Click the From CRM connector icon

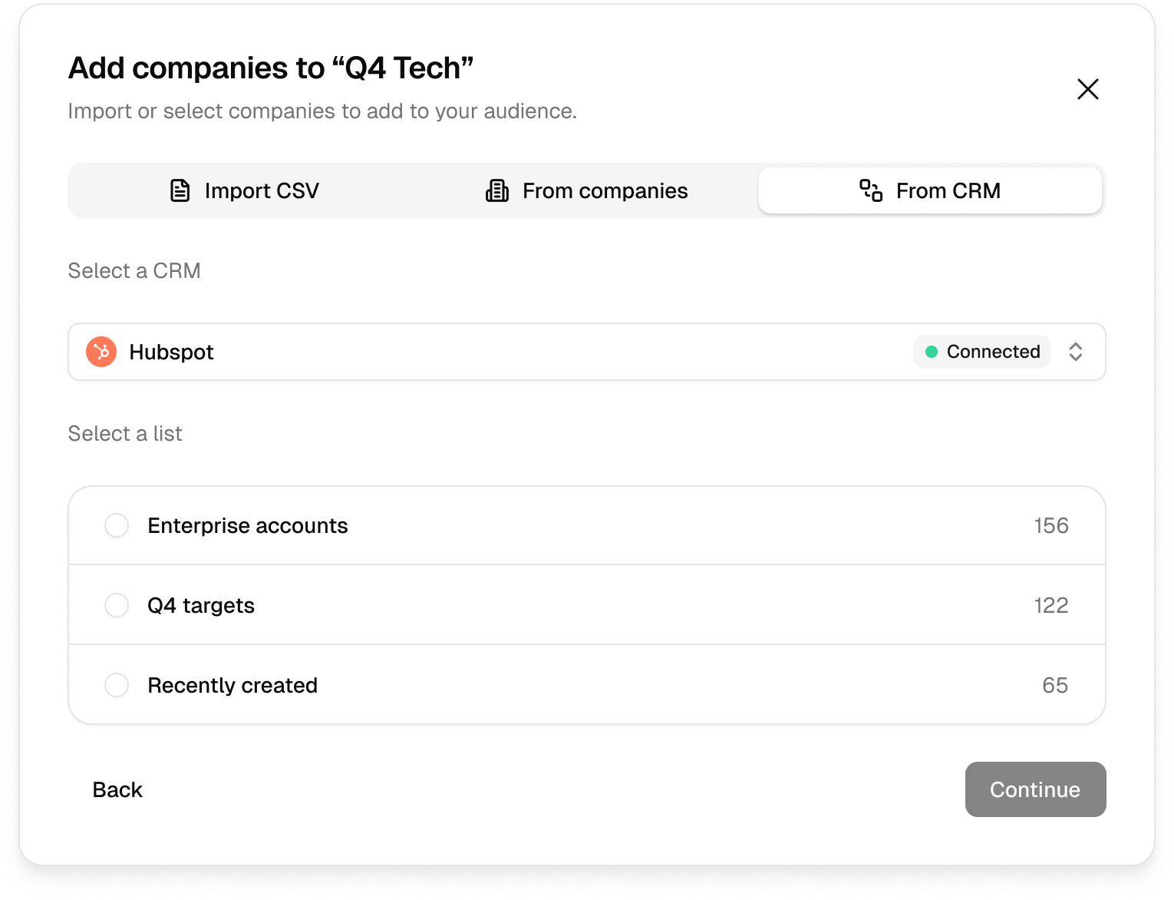[x=871, y=190]
